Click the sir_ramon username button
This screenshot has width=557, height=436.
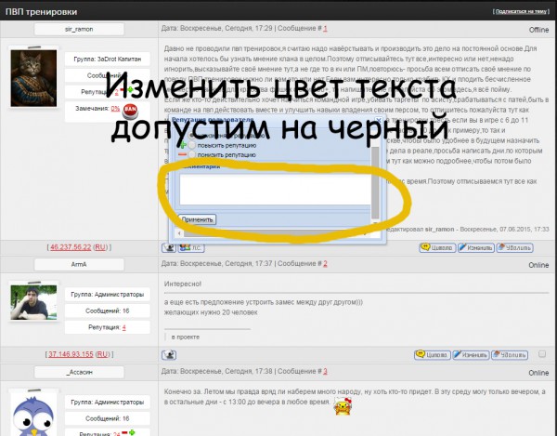click(x=79, y=29)
